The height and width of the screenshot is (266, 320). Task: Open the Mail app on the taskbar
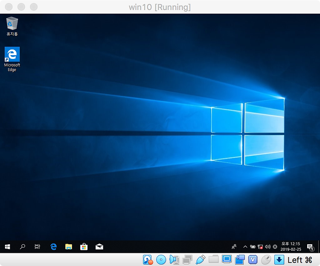coord(99,247)
